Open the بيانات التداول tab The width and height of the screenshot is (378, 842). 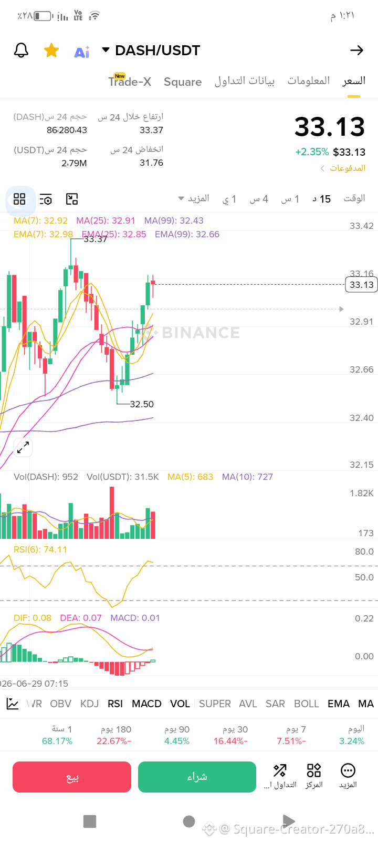pos(245,81)
